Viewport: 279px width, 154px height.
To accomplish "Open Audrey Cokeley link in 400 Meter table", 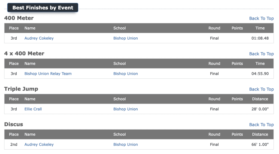I will [x=39, y=38].
